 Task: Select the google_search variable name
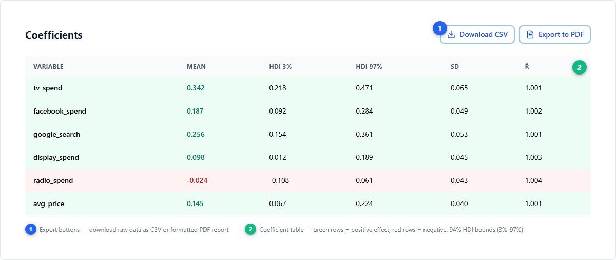(x=56, y=134)
